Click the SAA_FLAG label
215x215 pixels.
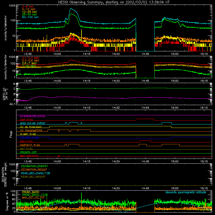(26, 141)
